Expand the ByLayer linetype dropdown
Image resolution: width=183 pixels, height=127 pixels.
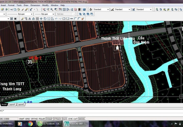click(31, 14)
